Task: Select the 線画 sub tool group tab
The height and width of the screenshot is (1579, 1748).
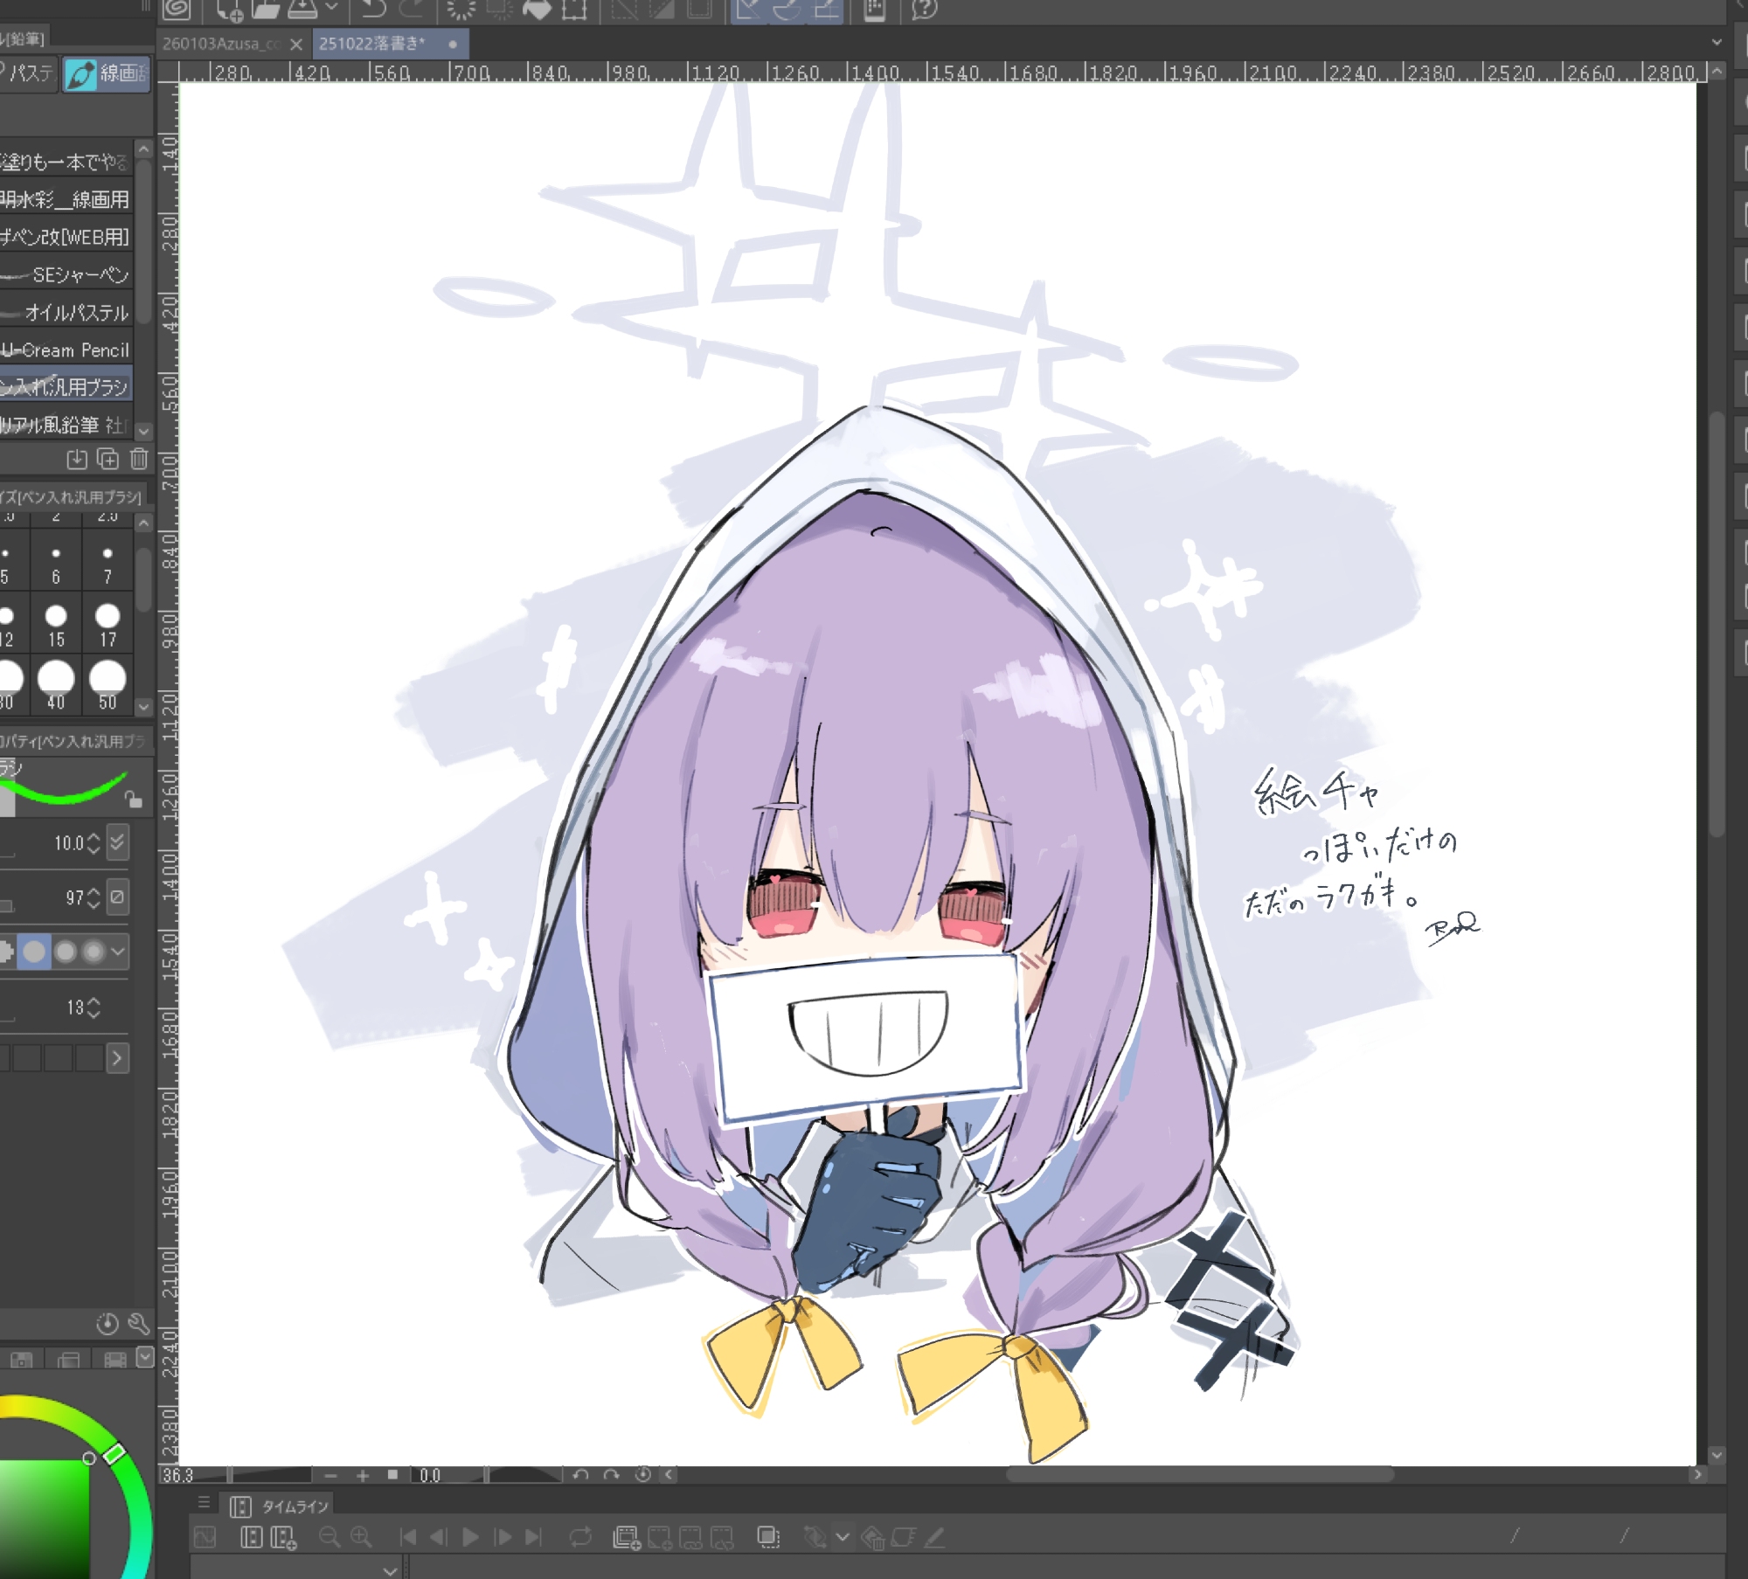Action: 108,73
